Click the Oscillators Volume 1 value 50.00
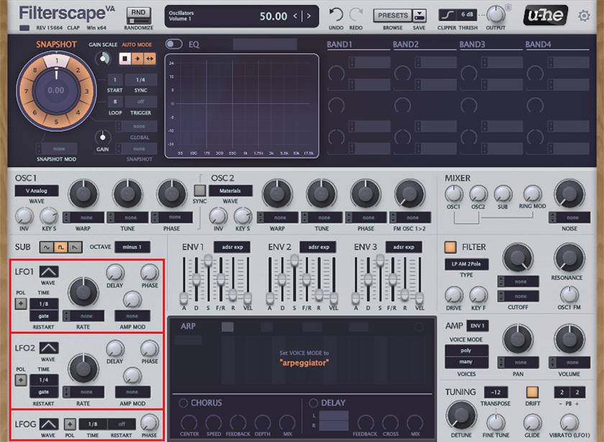Viewport: 604px width, 442px height. pos(273,17)
